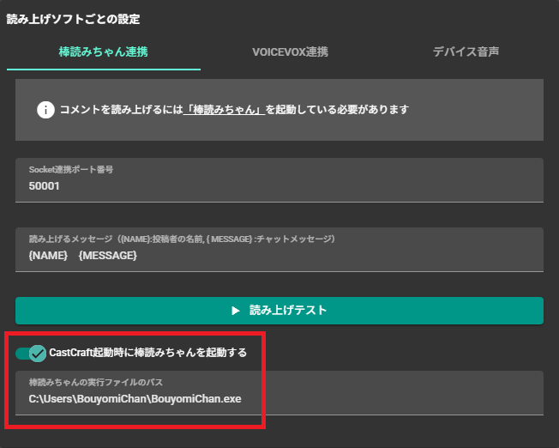The width and height of the screenshot is (559, 448).
Task: Open the 「棒読みちゃん」 link
Action: click(x=225, y=110)
